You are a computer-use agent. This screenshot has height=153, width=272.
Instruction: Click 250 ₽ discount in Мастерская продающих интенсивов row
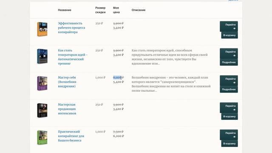pos(99,105)
